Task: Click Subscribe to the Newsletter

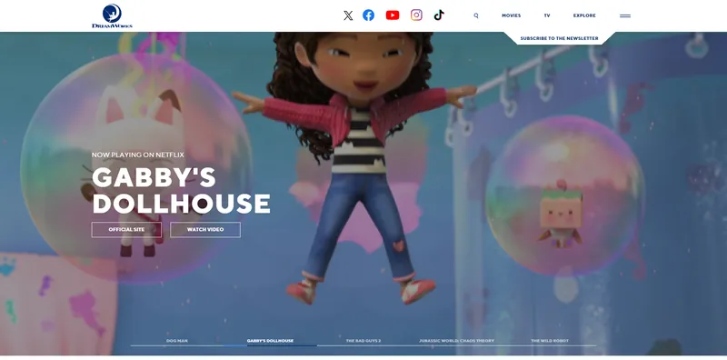Action: coord(560,38)
